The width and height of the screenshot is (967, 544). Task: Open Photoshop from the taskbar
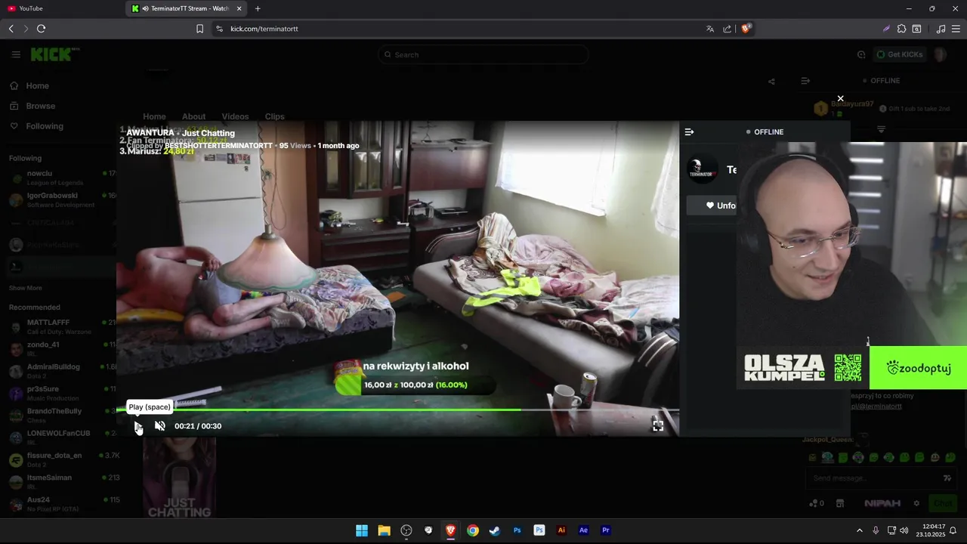tap(517, 530)
